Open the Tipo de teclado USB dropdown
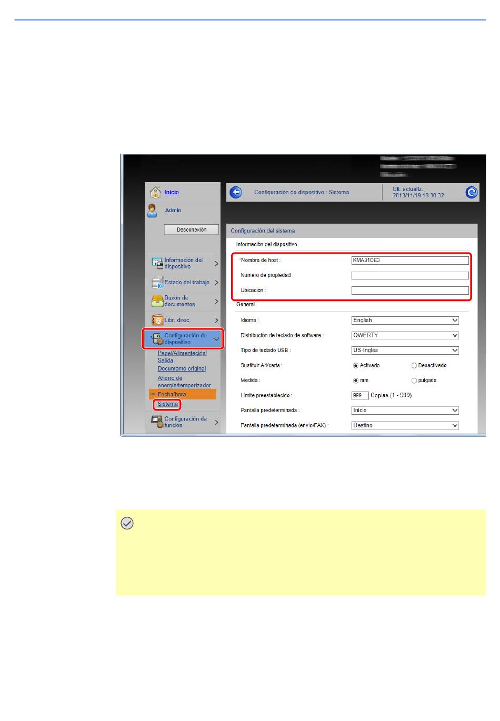The width and height of the screenshot is (500, 721). (405, 350)
